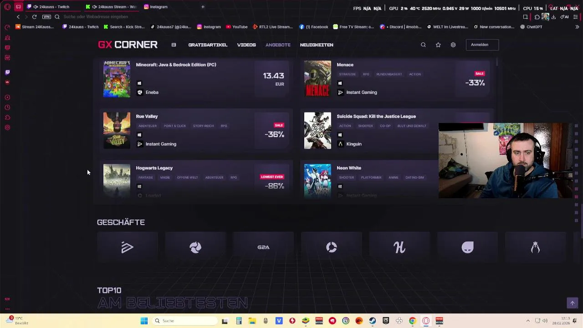Select the Angebote menu item

pyautogui.click(x=278, y=45)
